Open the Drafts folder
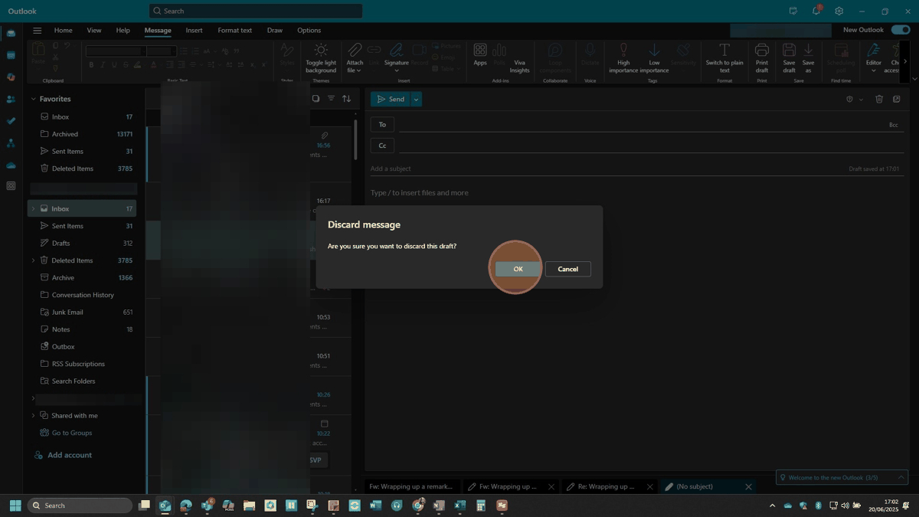The width and height of the screenshot is (919, 517). (x=83, y=243)
